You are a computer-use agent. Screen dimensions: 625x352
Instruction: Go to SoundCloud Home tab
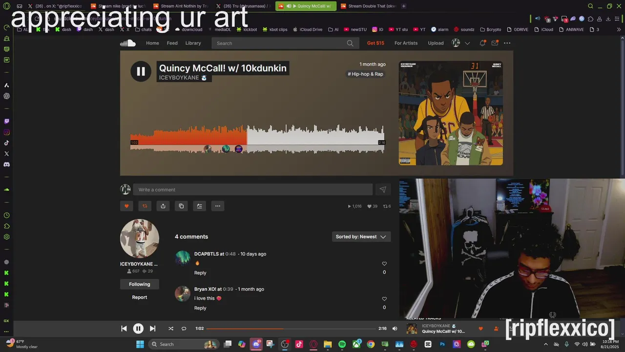click(152, 43)
